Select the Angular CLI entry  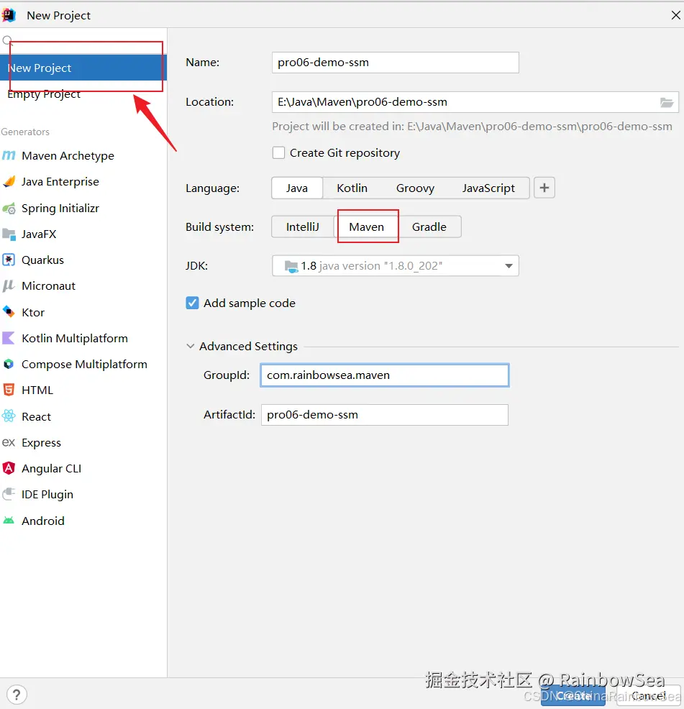point(83,468)
